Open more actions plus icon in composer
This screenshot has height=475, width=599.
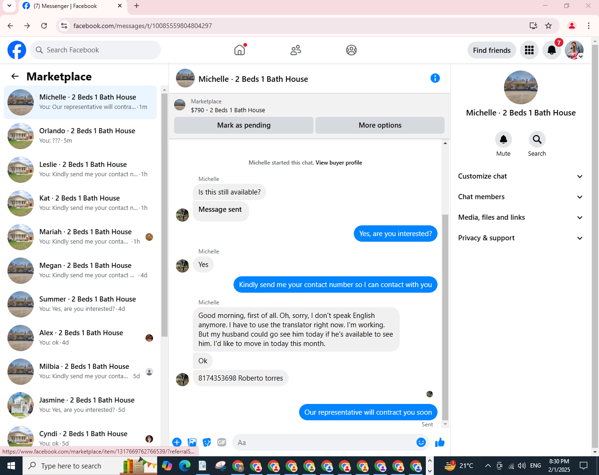177,442
